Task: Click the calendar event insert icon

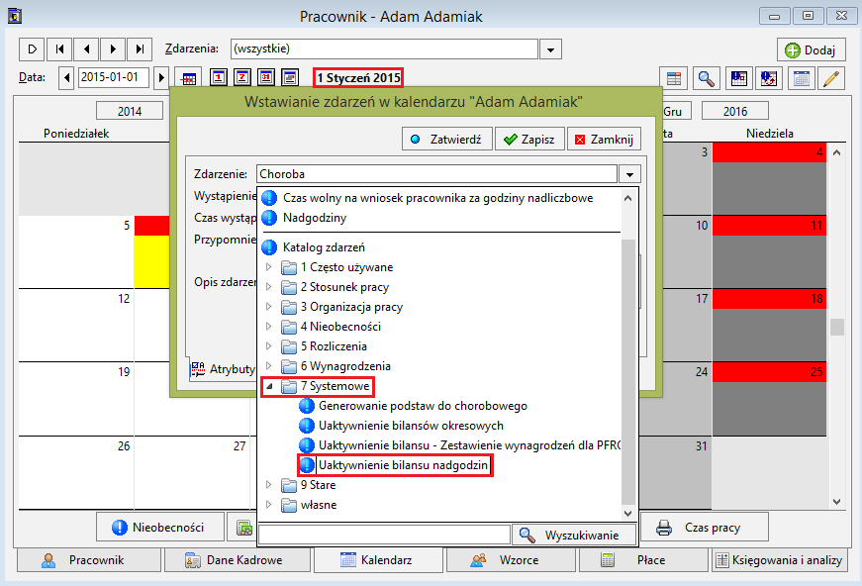Action: coord(739,78)
